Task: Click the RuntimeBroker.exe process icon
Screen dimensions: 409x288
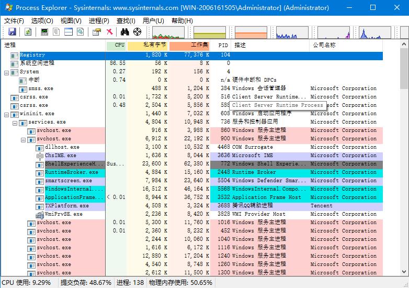Action: pyautogui.click(x=40, y=173)
